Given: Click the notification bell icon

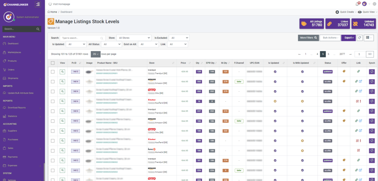Looking at the screenshot, I should [x=357, y=4].
